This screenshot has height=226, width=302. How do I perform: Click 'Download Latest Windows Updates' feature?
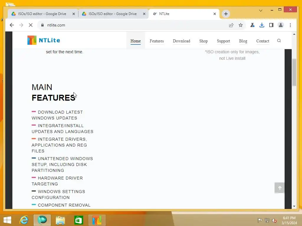coord(57,115)
